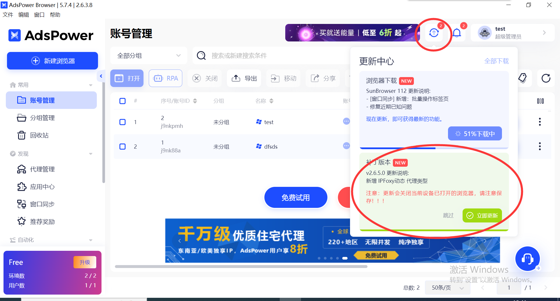Screen dimensions: 560x301
Task: Open the 窗口 menu
Action: click(x=39, y=15)
